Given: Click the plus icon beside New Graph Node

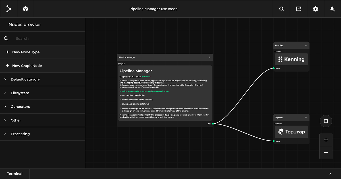Looking at the screenshot, I should (8, 66).
